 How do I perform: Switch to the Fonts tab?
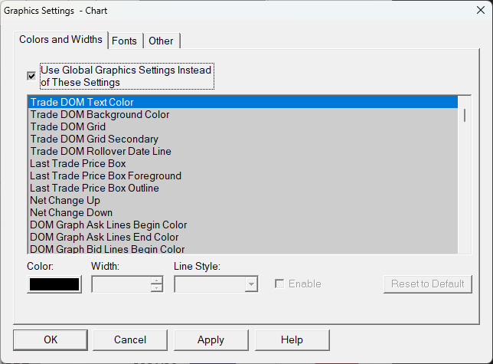pyautogui.click(x=125, y=41)
